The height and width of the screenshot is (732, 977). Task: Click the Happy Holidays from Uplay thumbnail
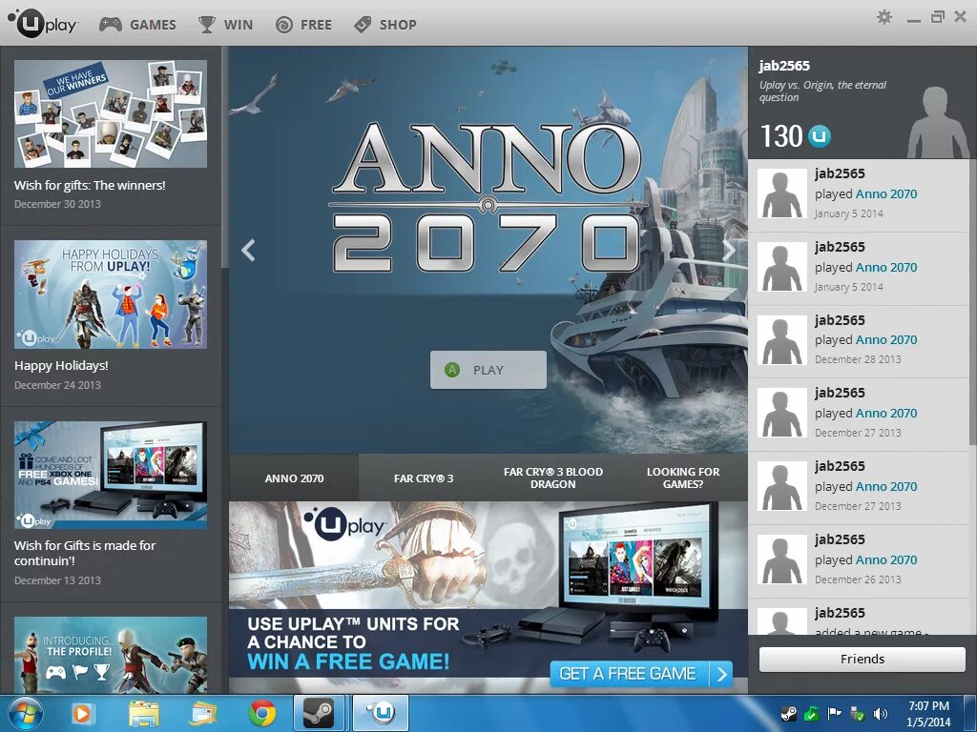tap(111, 295)
